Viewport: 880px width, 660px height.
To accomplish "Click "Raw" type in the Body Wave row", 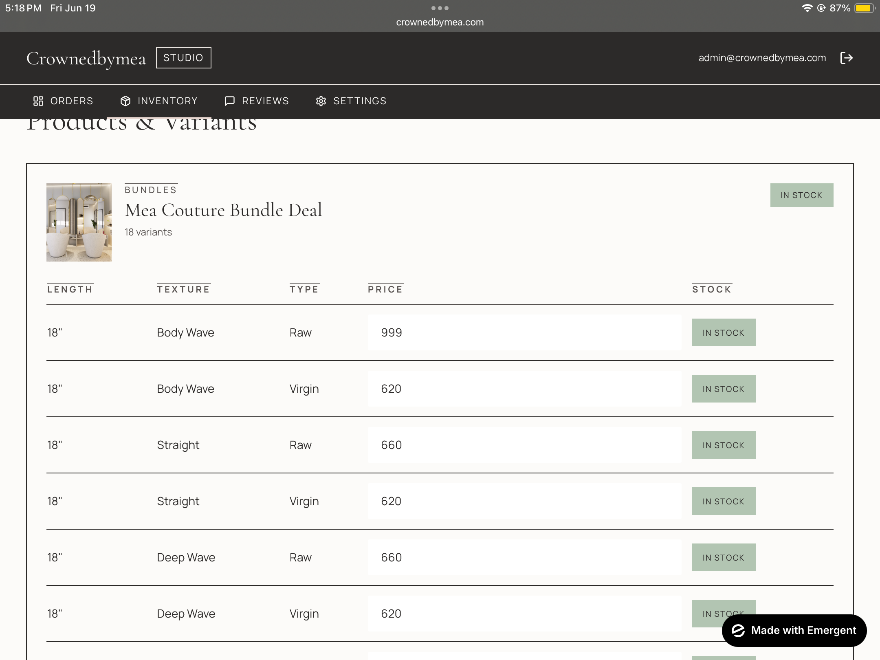I will (x=301, y=332).
